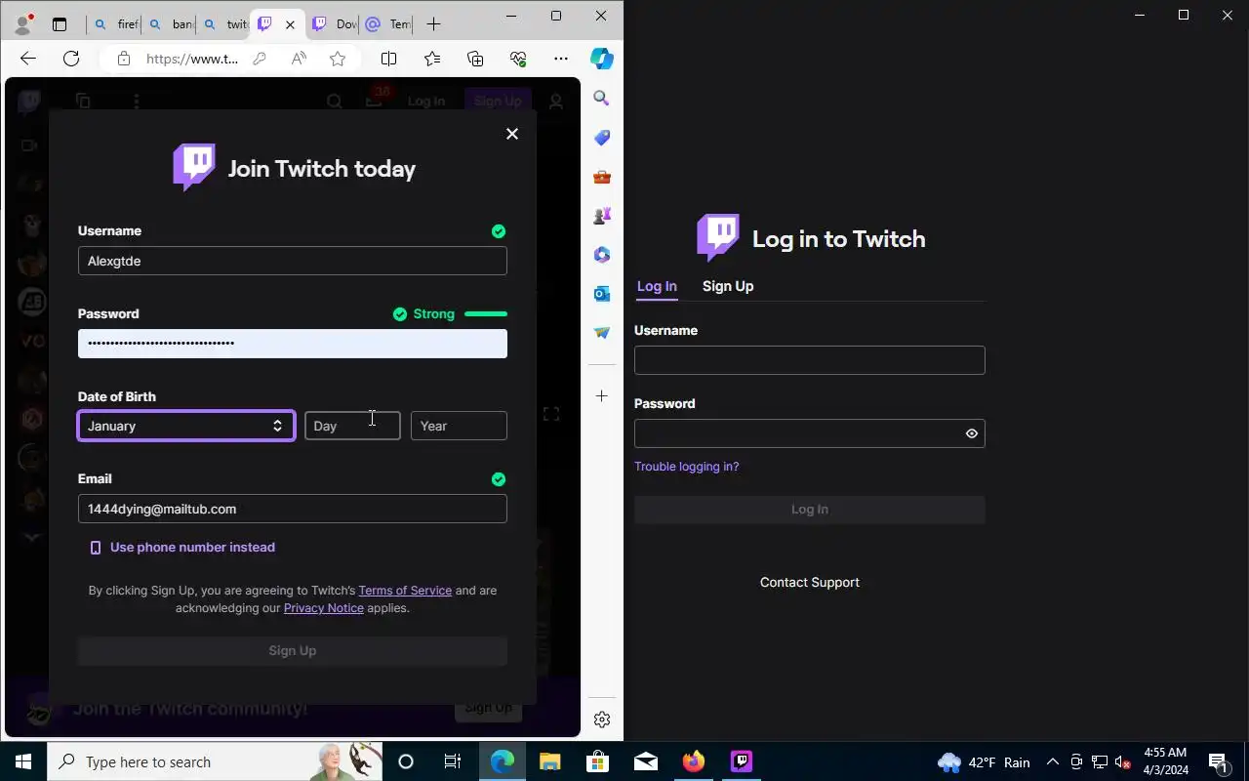Click the signup Password field
1249x781 pixels.
293,344
